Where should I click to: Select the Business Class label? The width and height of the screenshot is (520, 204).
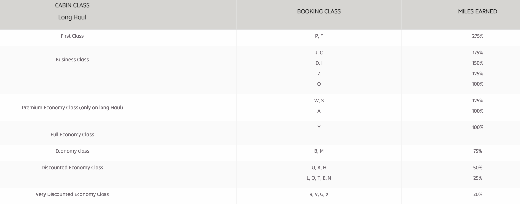(72, 60)
